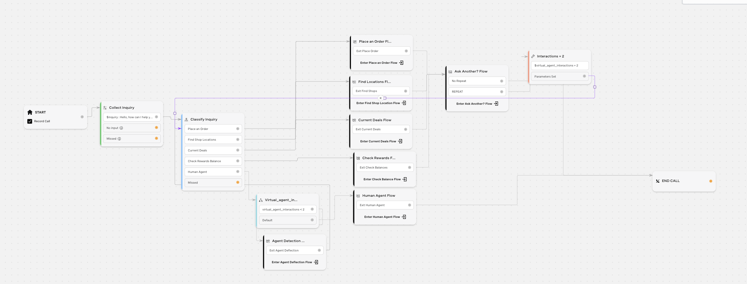Click the START home icon
The height and width of the screenshot is (284, 747).
click(x=30, y=112)
